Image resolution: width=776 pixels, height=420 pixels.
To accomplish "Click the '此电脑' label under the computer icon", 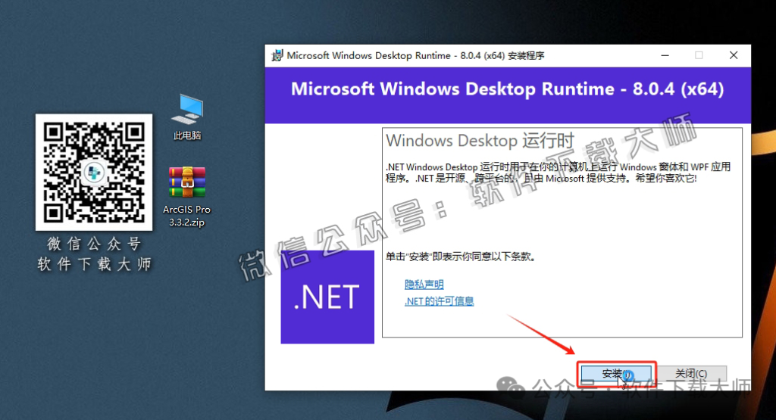I will click(x=187, y=135).
